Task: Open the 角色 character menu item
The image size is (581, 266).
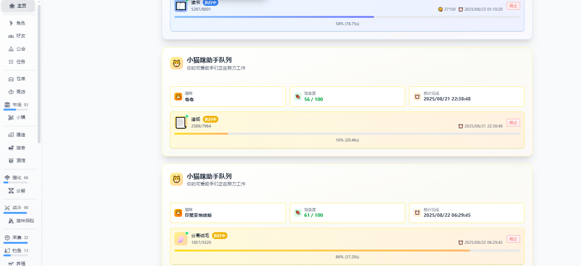Action: 18,23
